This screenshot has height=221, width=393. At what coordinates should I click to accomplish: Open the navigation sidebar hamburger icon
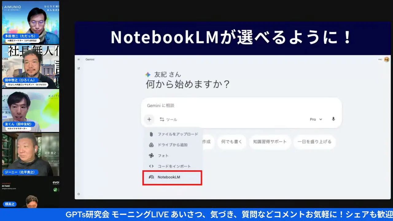(79, 60)
